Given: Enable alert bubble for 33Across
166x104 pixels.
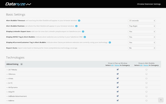Looking at the screenshot, I should click(x=146, y=74).
